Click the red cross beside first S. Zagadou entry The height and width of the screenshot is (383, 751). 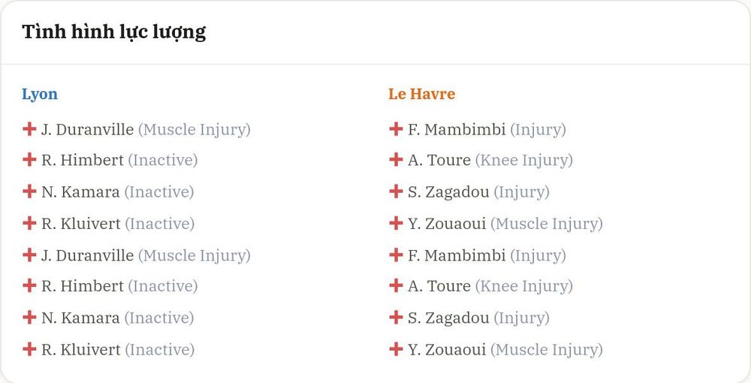[x=396, y=191]
